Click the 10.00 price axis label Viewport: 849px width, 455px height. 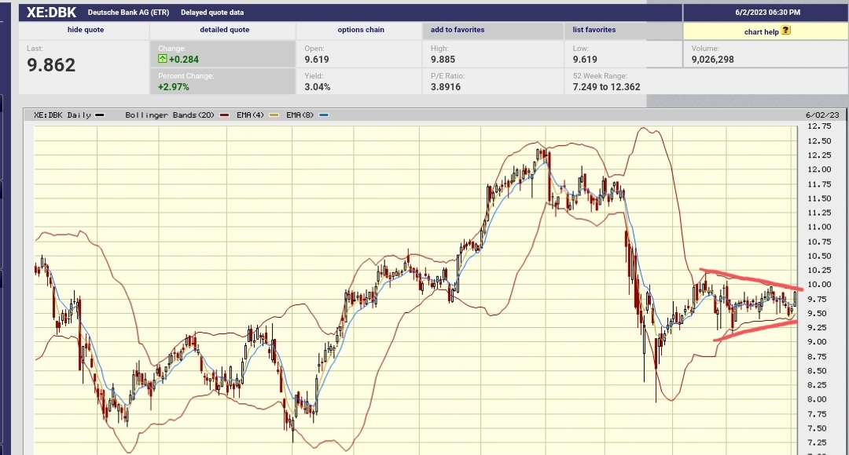pyautogui.click(x=818, y=284)
